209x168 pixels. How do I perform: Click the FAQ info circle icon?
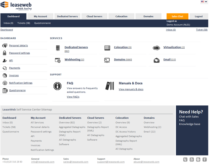click(x=57, y=86)
